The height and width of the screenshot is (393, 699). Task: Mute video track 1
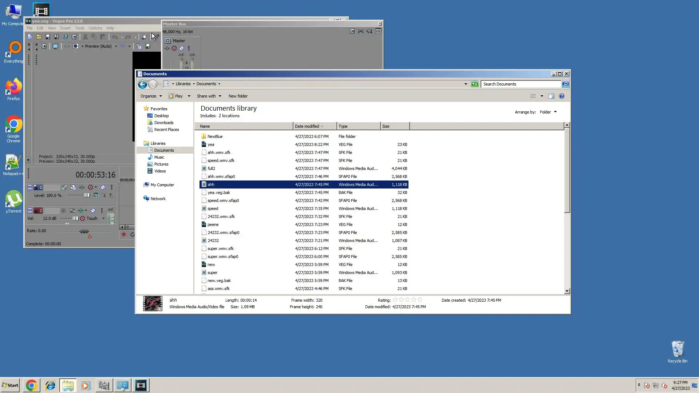(x=103, y=187)
